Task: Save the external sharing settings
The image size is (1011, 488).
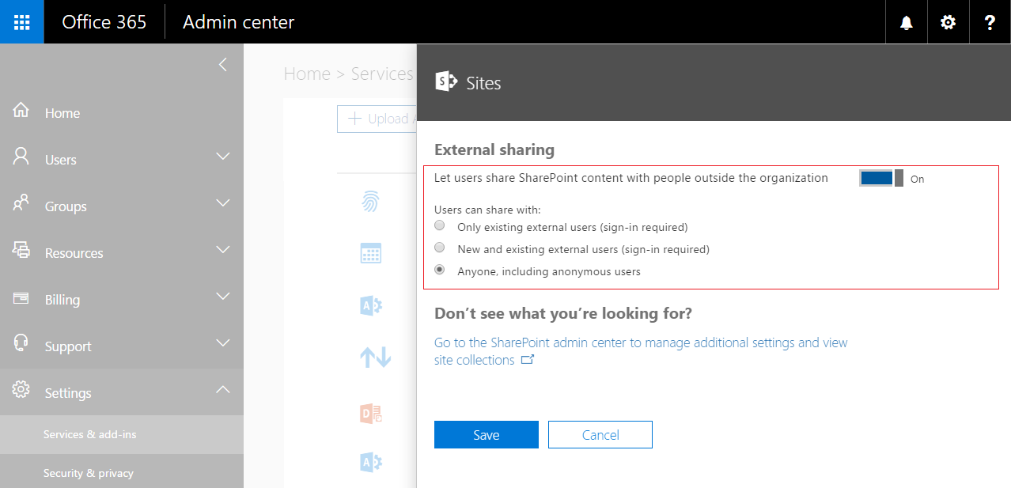Action: point(486,434)
